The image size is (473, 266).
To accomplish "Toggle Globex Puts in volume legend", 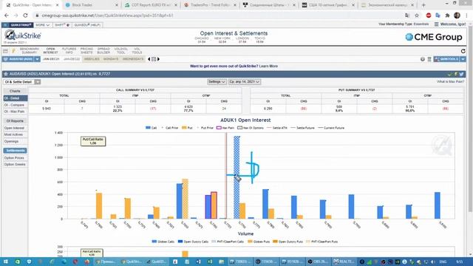I will (x=259, y=242).
